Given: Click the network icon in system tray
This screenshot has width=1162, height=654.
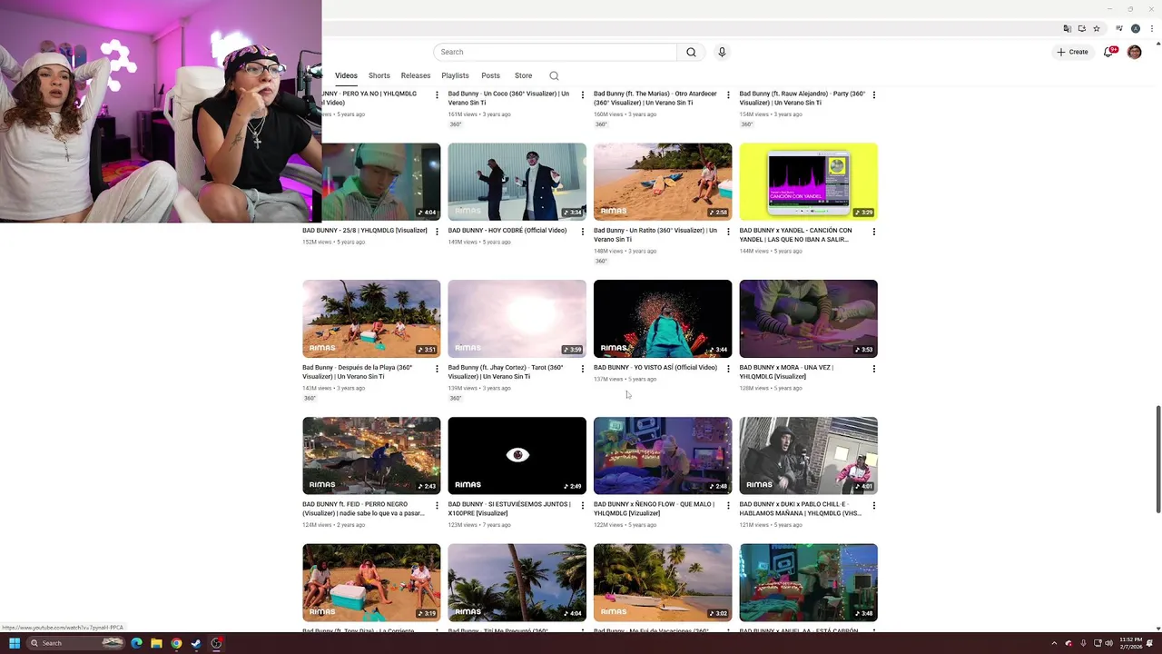Looking at the screenshot, I should (x=1098, y=643).
